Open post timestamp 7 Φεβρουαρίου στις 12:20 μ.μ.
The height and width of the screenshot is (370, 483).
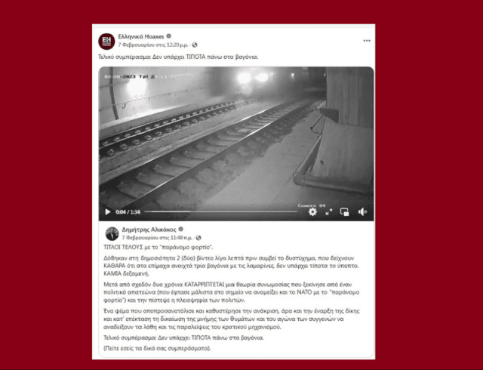(x=153, y=45)
